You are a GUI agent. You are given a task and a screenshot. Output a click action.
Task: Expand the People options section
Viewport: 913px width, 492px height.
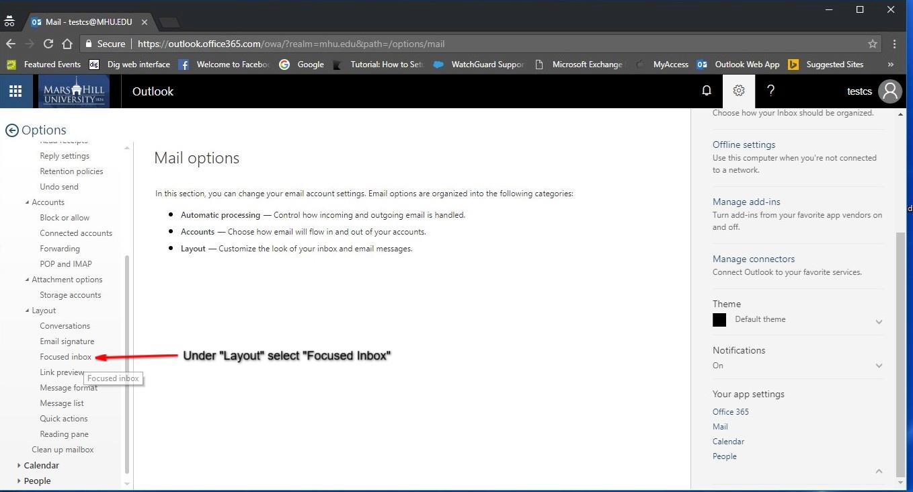click(x=19, y=481)
